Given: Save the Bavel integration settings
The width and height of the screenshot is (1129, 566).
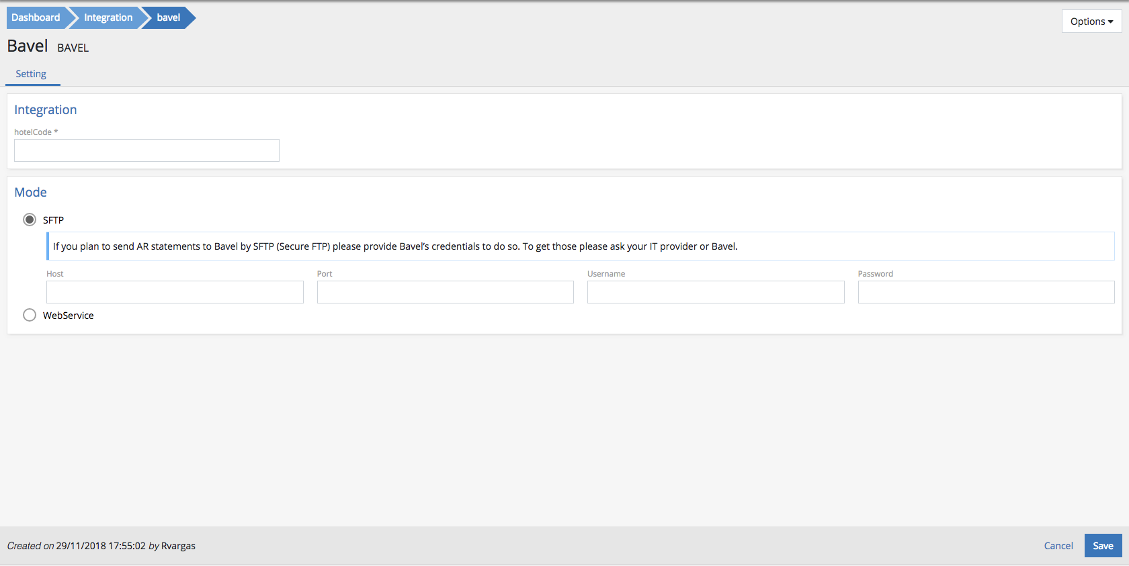Looking at the screenshot, I should click(x=1103, y=546).
